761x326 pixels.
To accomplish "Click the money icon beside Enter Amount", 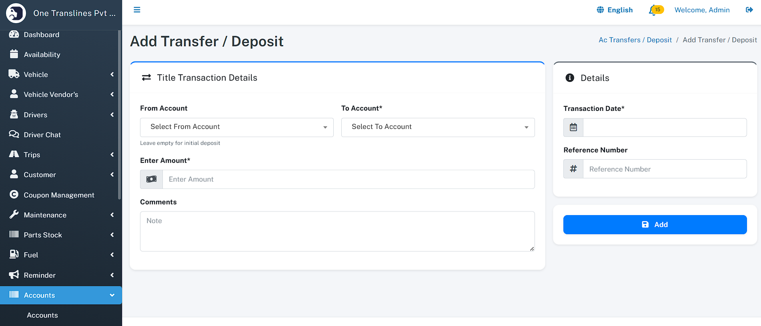I will click(x=152, y=180).
